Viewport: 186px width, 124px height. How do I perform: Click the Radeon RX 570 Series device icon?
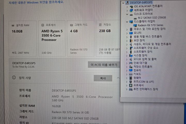(x=135, y=25)
